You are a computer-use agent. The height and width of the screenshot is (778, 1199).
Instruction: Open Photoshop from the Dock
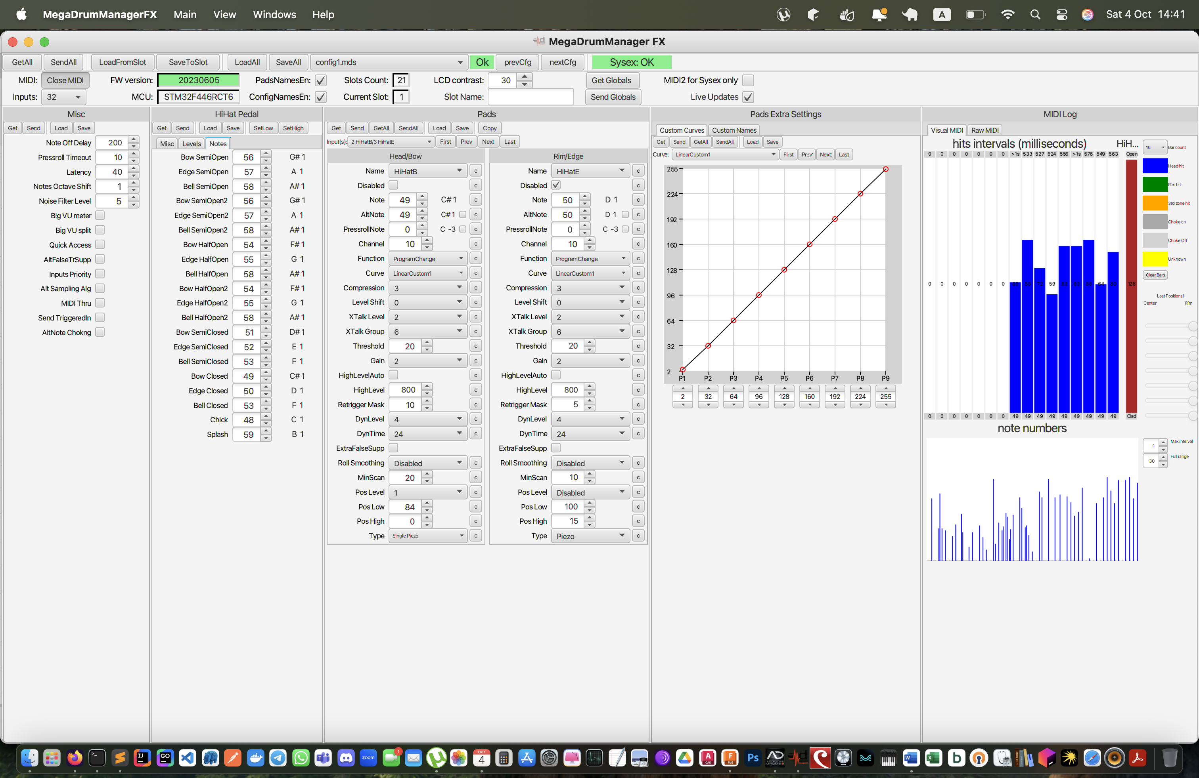(x=753, y=757)
